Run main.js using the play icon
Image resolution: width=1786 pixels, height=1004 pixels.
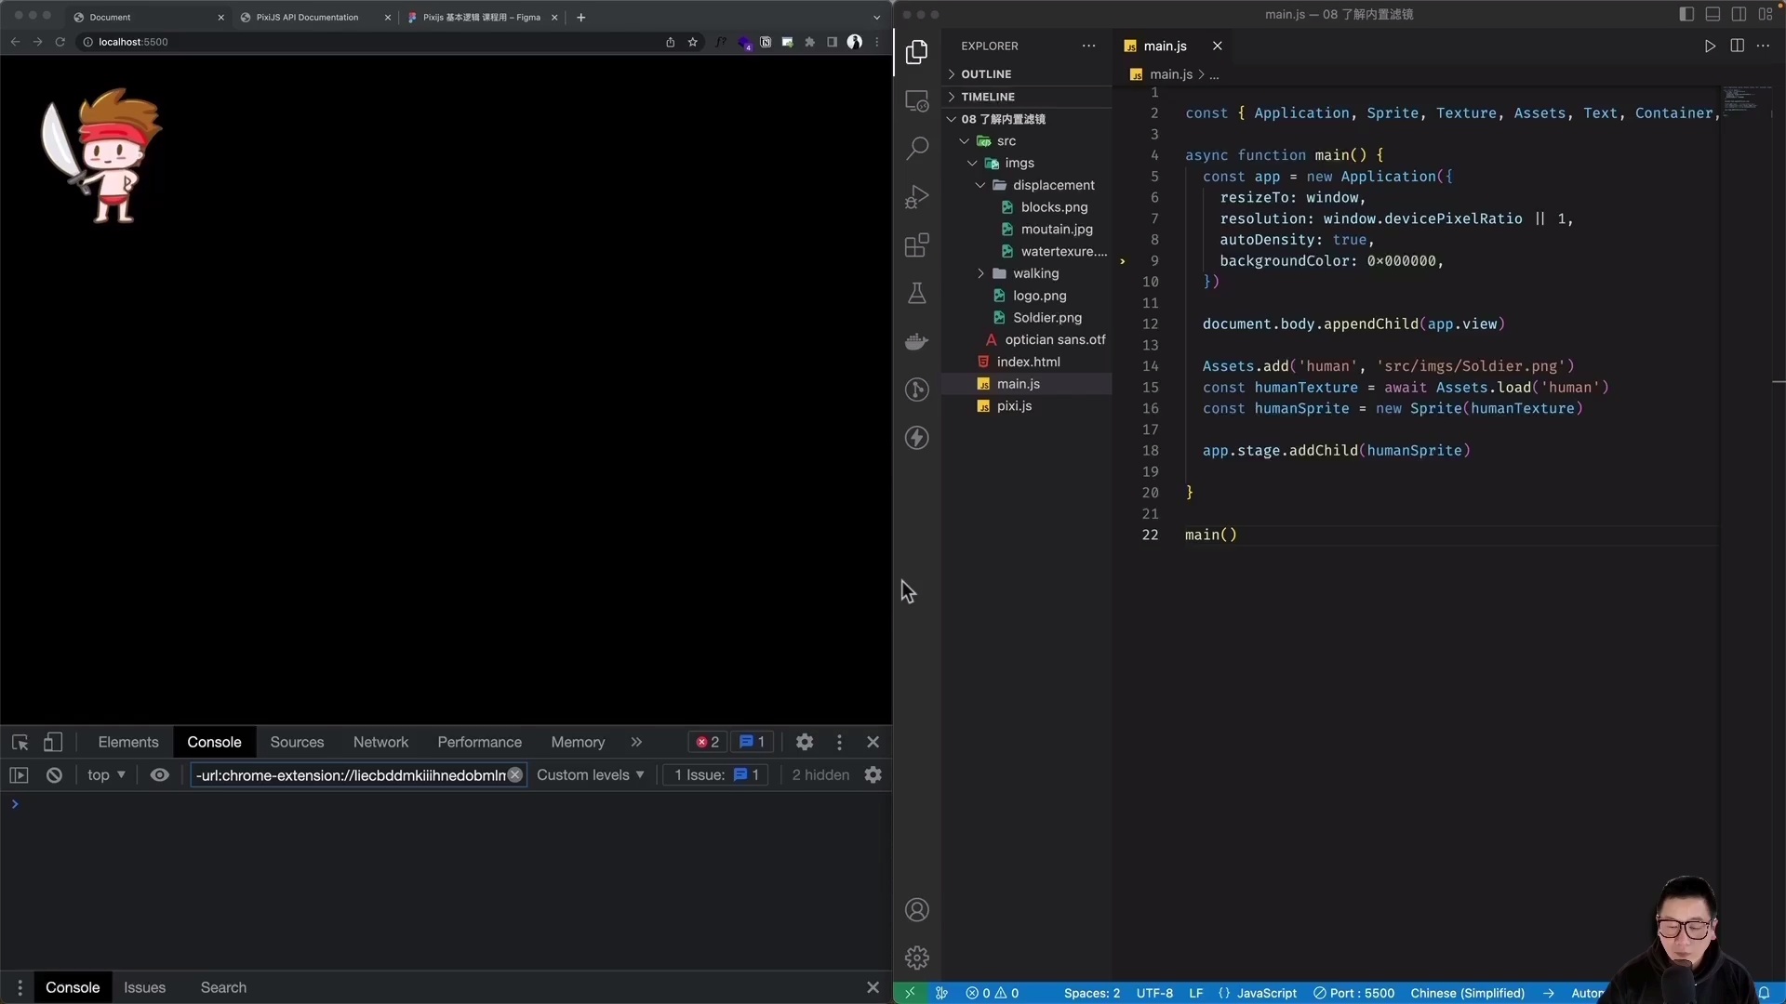1710,46
